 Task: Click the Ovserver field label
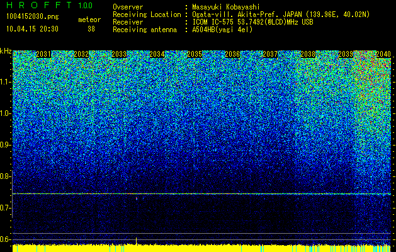click(128, 7)
